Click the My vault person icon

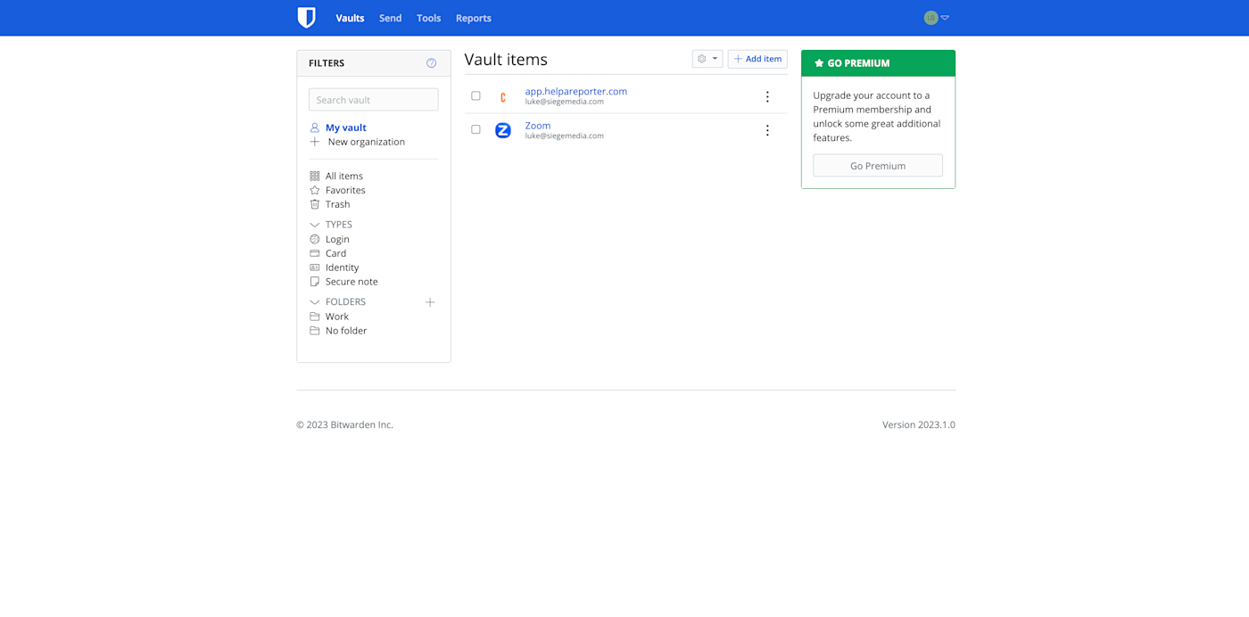tap(314, 128)
